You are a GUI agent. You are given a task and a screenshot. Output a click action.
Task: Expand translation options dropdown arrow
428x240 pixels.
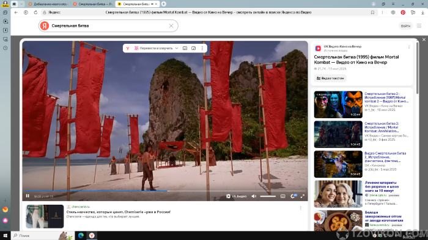coord(177,48)
